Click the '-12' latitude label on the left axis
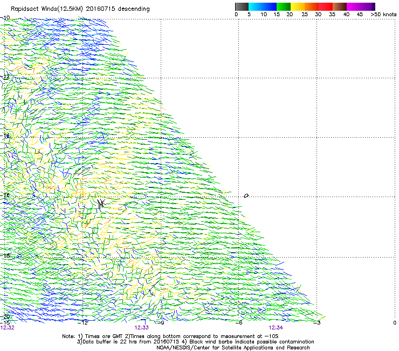 [x=5, y=77]
